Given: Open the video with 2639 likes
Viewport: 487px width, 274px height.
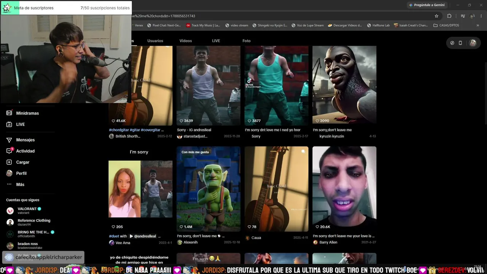Looking at the screenshot, I should click(x=208, y=86).
